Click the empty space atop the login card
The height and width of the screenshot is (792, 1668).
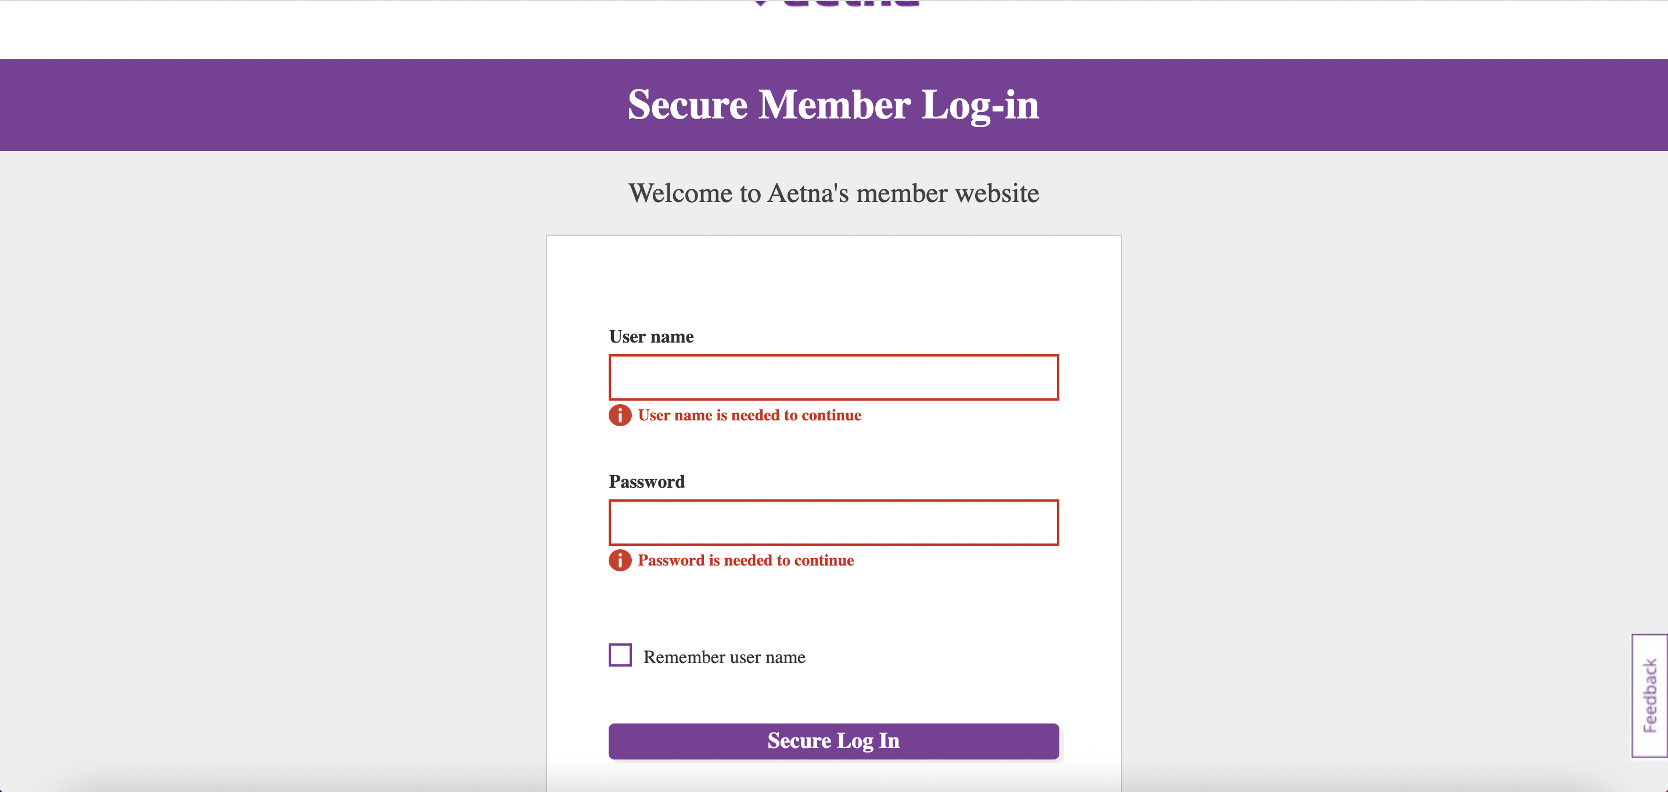(x=833, y=279)
